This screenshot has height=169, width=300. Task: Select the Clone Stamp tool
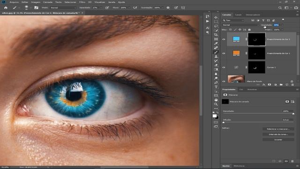216,56
